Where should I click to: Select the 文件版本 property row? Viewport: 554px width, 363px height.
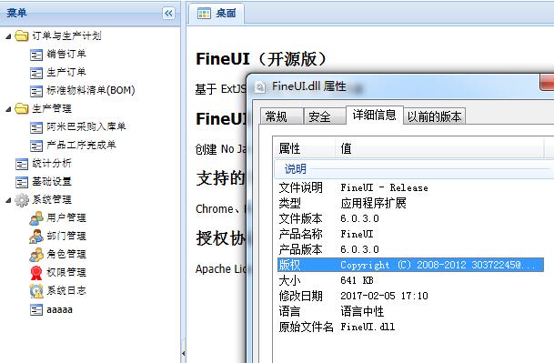point(410,218)
